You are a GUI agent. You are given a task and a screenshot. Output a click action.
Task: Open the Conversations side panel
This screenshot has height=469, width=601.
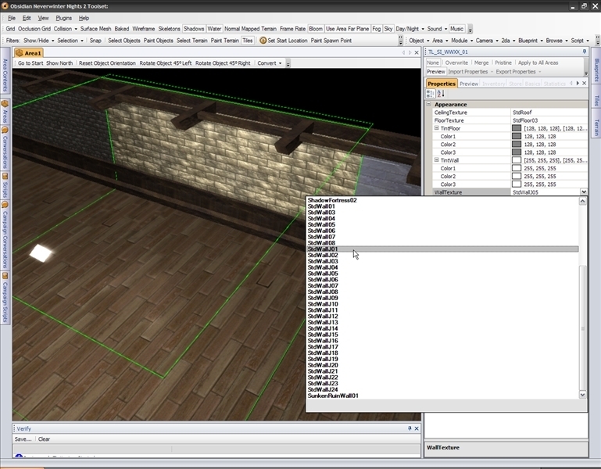tap(5, 149)
